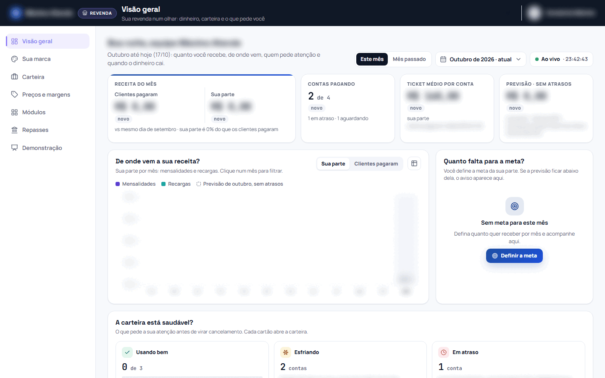Click the "Visão geral" page title in header
Screen dimensions: 605x378
[141, 9]
